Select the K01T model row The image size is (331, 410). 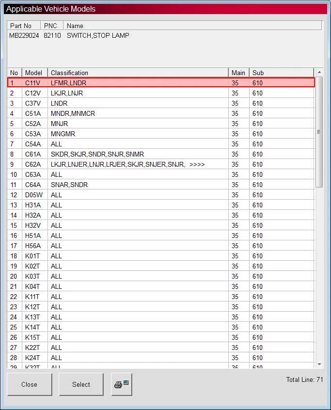161,256
